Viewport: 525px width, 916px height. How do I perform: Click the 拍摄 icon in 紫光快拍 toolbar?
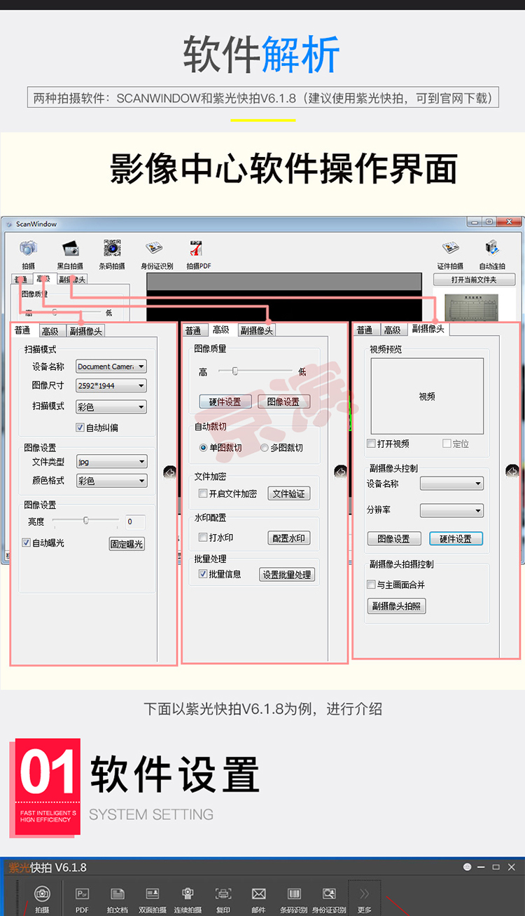(42, 894)
